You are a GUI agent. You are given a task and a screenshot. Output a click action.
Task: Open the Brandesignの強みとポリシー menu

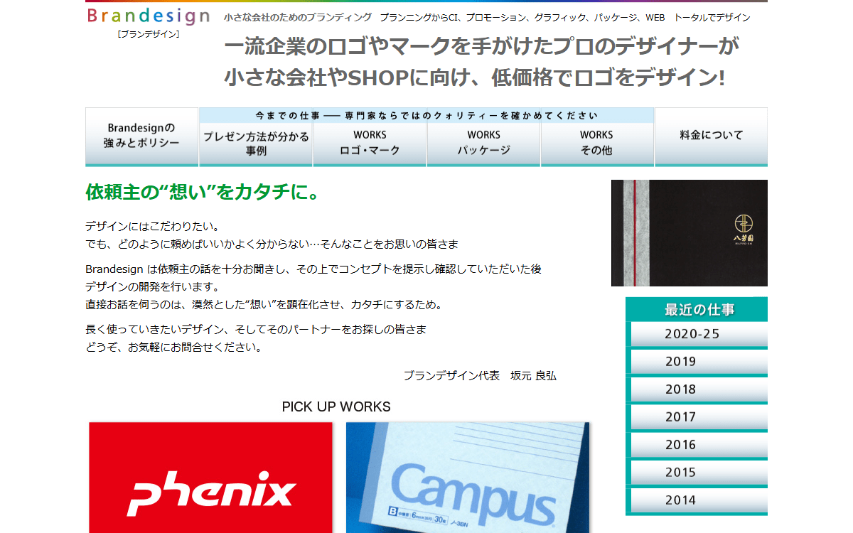142,137
